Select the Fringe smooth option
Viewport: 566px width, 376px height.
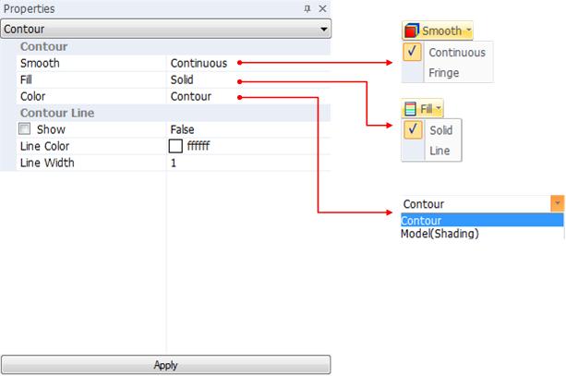[444, 73]
